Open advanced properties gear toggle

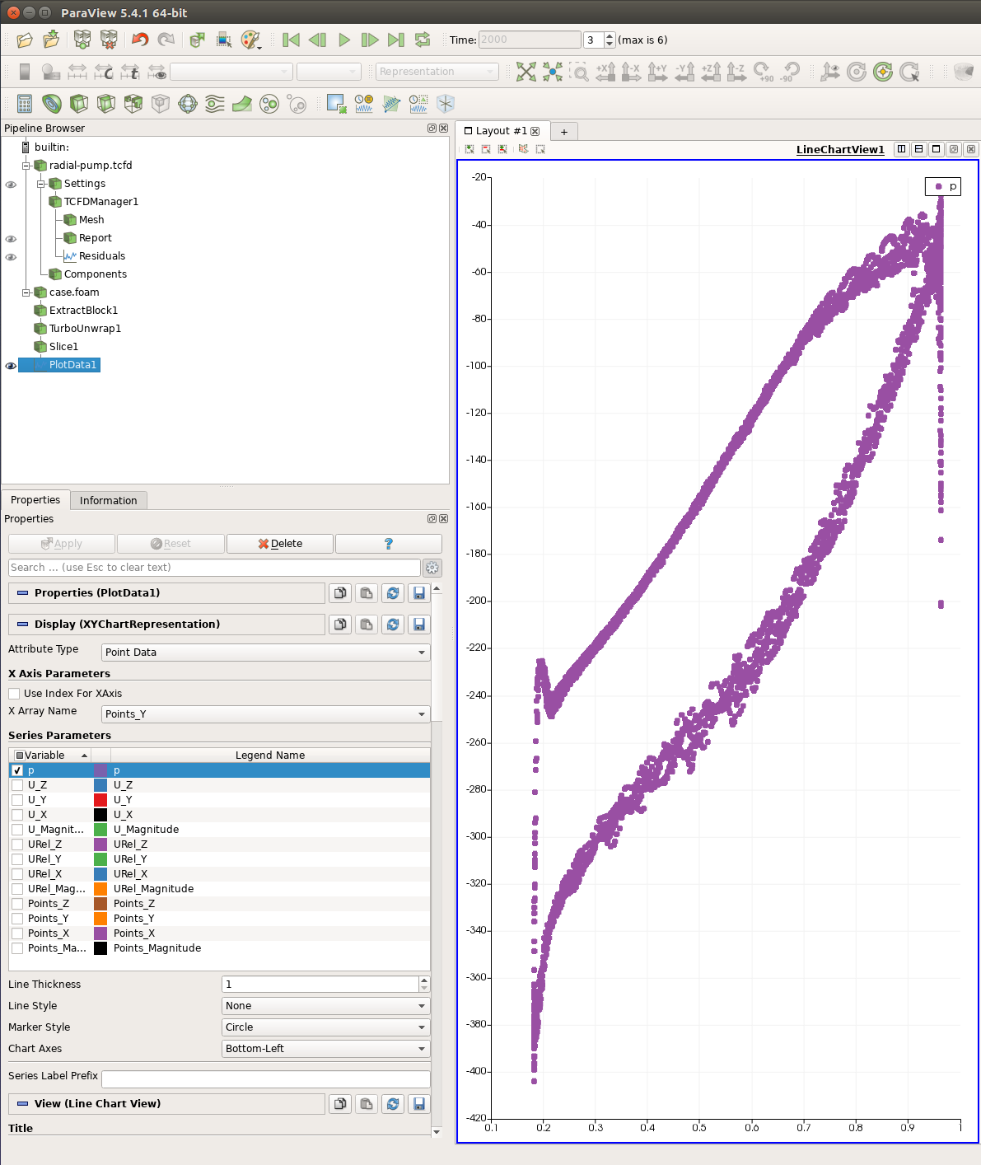point(432,568)
